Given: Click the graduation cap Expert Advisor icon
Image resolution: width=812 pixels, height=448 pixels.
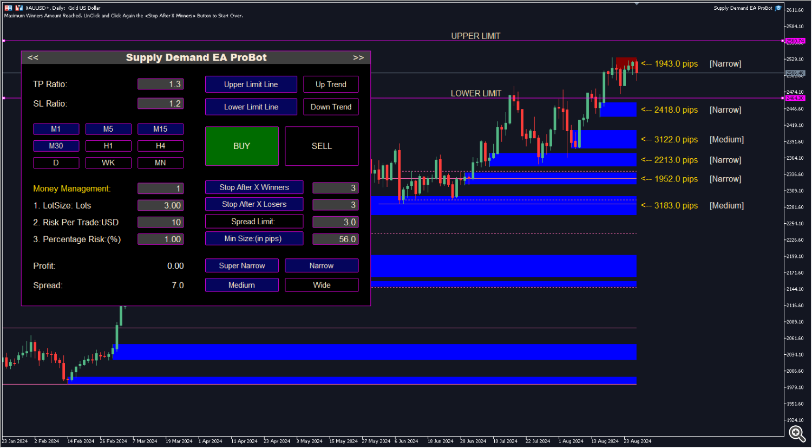Looking at the screenshot, I should (x=778, y=8).
